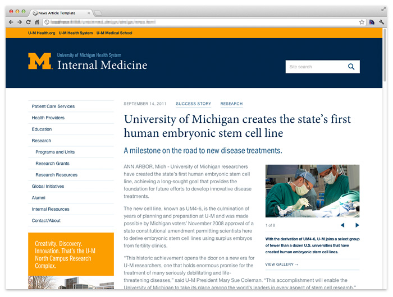Click the macOS red close window button
The width and height of the screenshot is (393, 297).
[11, 12]
